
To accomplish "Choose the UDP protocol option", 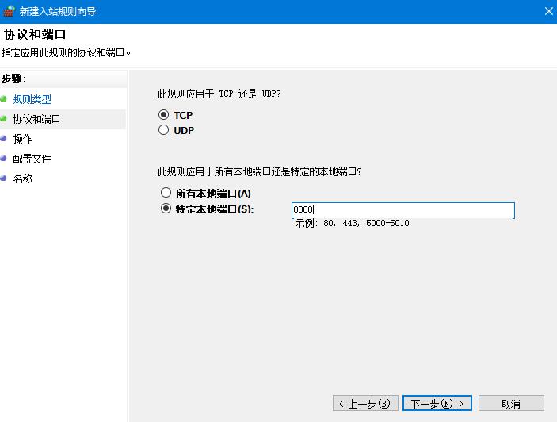I will pyautogui.click(x=164, y=130).
